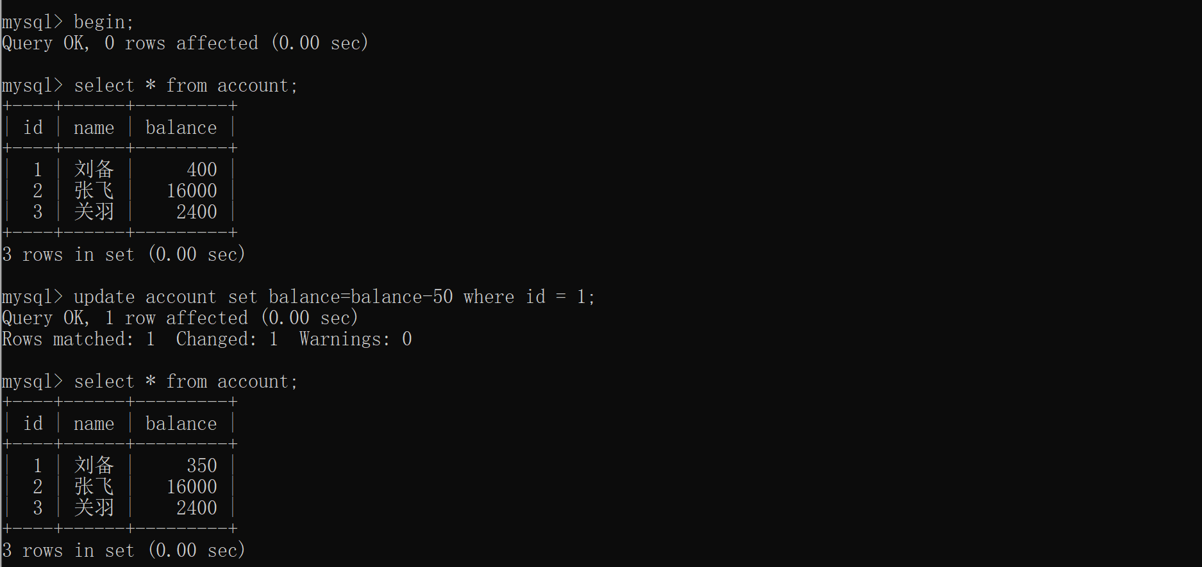Click balance value 350 in second table
The height and width of the screenshot is (567, 1202).
[x=202, y=466]
